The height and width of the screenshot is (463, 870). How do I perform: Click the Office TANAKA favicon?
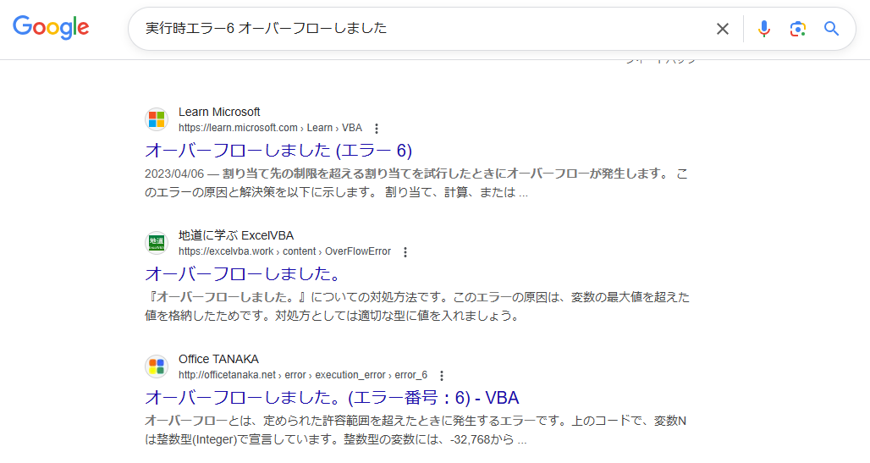click(157, 367)
